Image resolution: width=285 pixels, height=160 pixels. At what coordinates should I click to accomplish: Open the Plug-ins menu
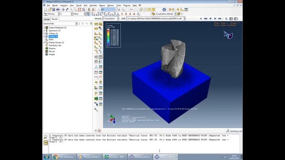[126, 6]
